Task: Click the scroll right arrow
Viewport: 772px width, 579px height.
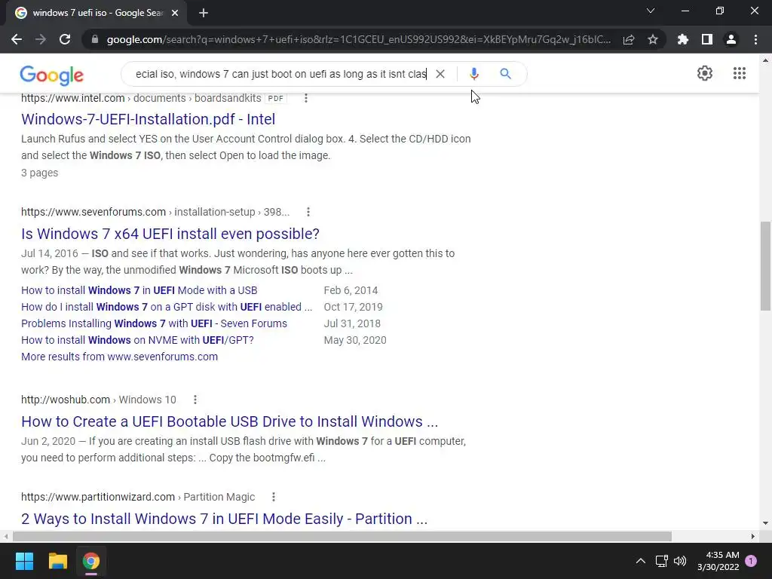Action: [753, 536]
